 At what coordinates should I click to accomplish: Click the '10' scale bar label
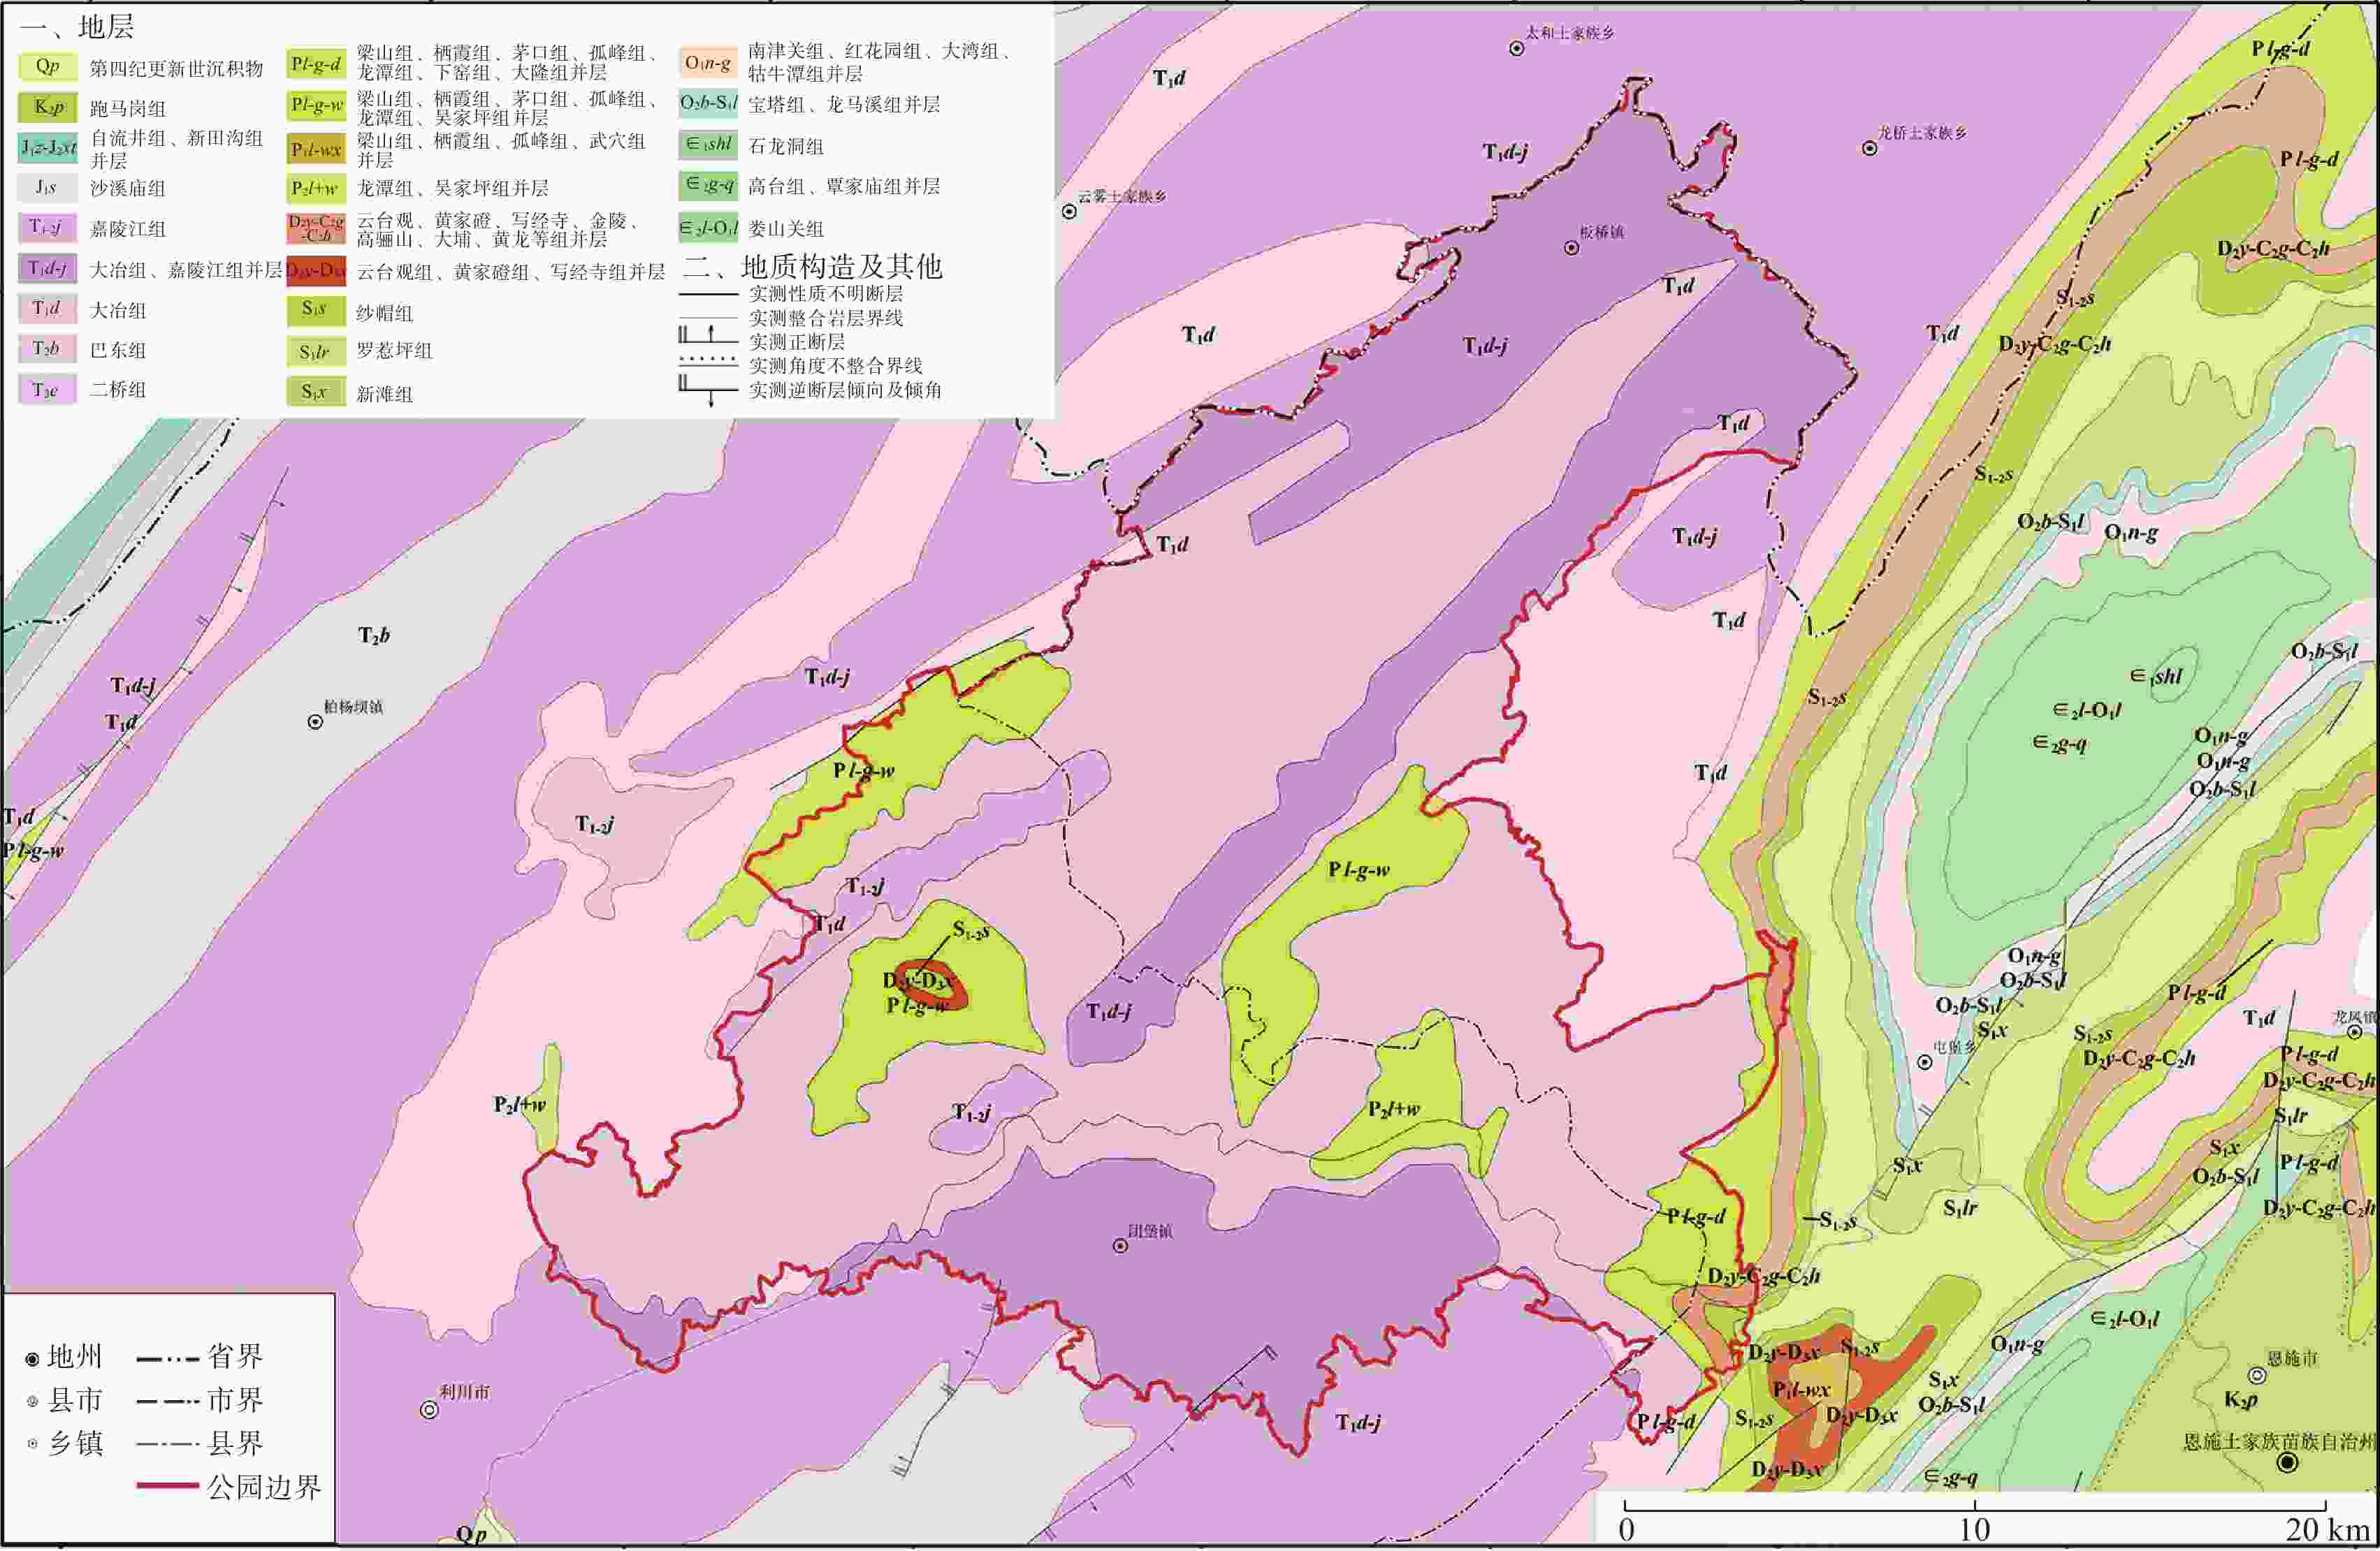pos(1974,1530)
